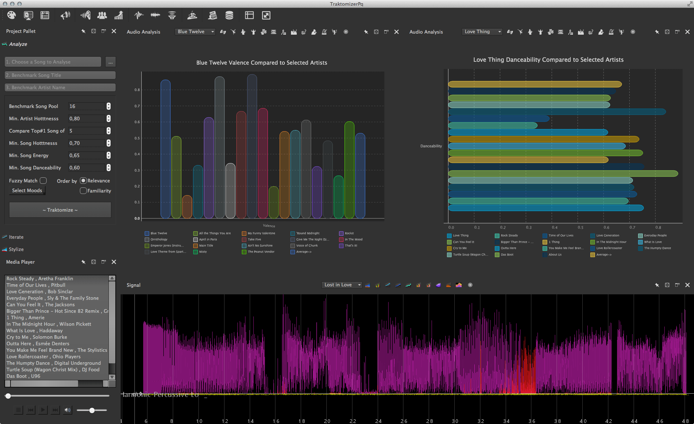The image size is (694, 424).
Task: Open the Blue Twelve song dropdown
Action: pyautogui.click(x=195, y=32)
